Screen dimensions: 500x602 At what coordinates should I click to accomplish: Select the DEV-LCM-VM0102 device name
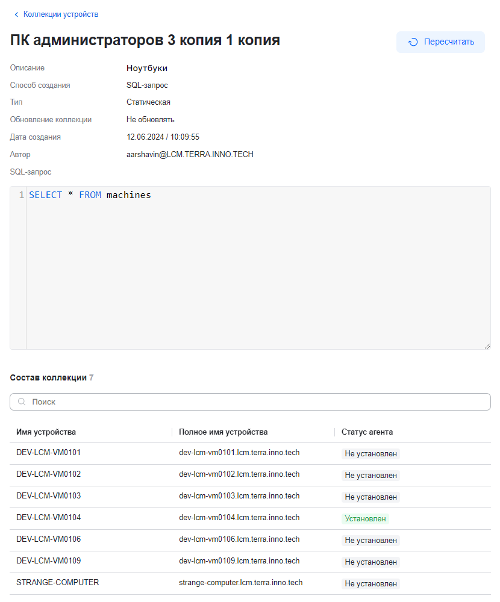[x=48, y=474]
